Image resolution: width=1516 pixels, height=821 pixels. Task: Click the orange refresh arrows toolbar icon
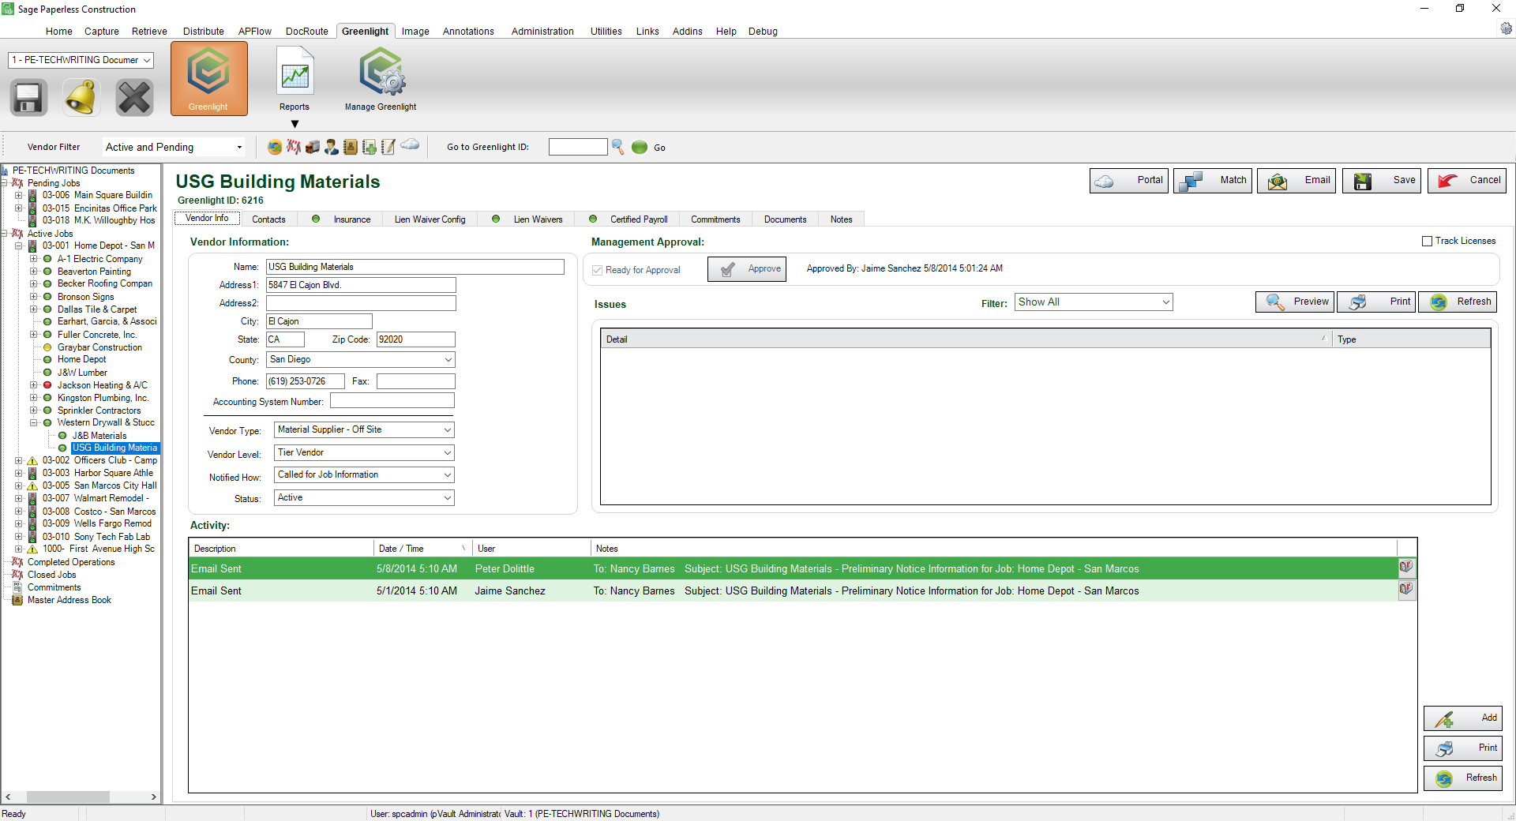pos(275,147)
